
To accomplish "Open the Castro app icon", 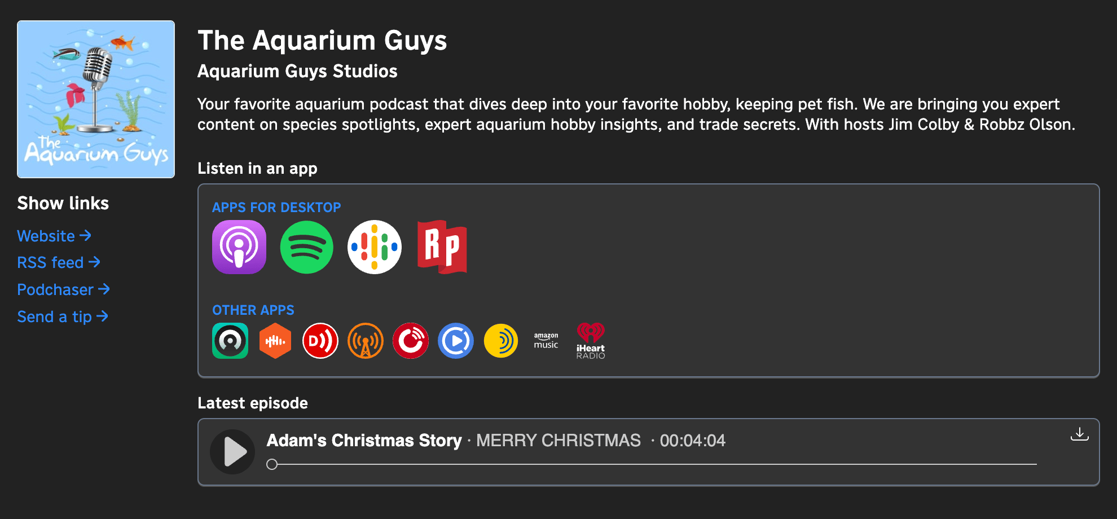I will pos(230,341).
